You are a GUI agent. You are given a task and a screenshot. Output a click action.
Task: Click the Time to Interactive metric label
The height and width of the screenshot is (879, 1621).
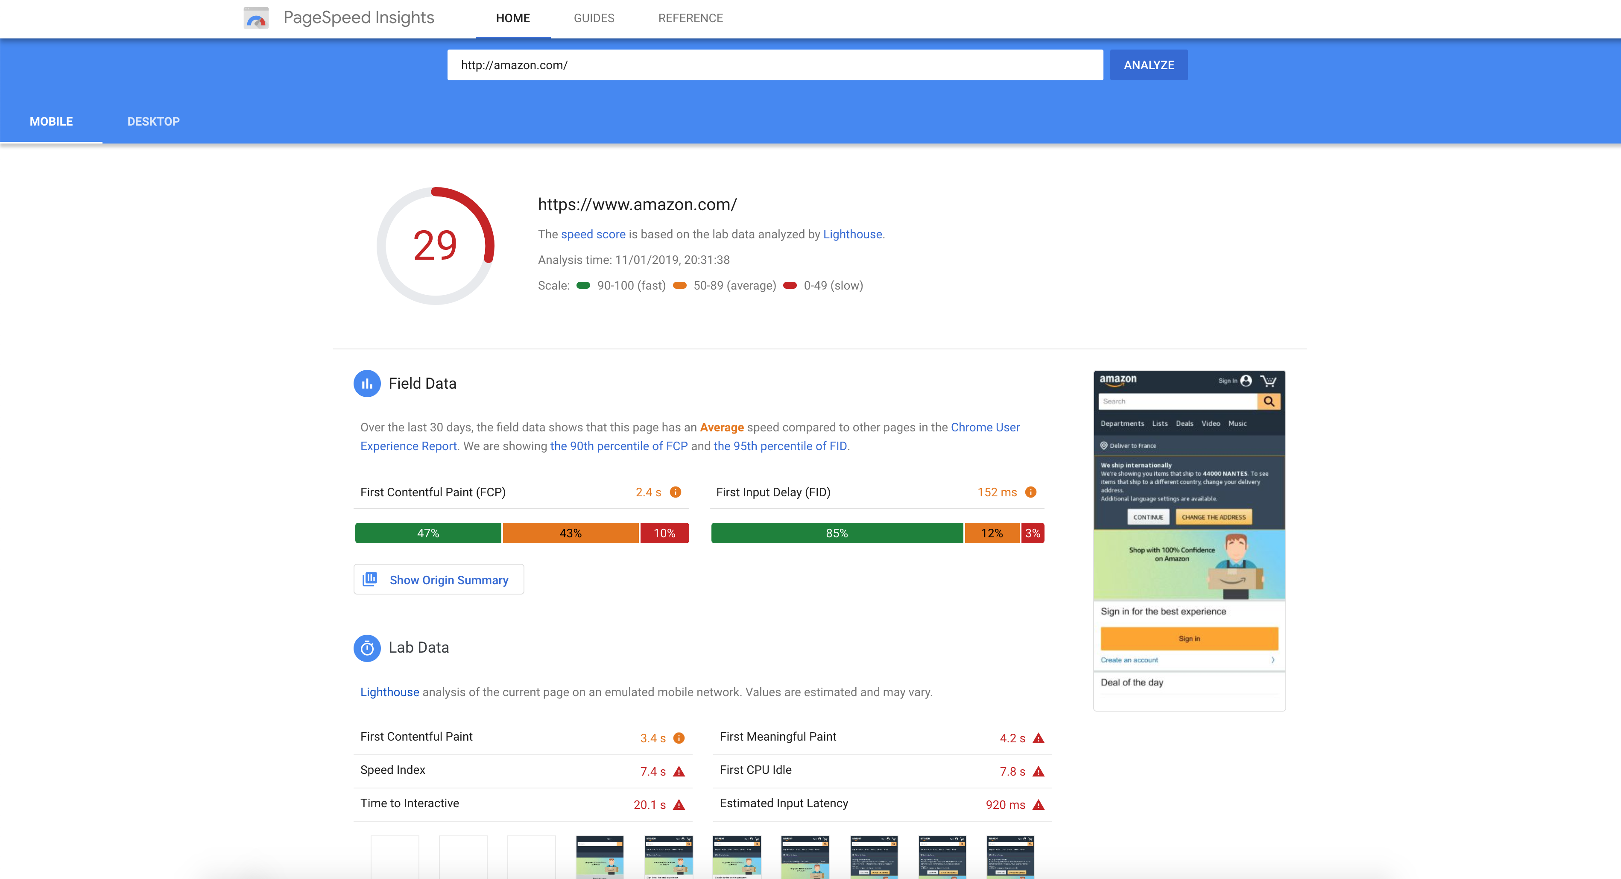(x=410, y=803)
